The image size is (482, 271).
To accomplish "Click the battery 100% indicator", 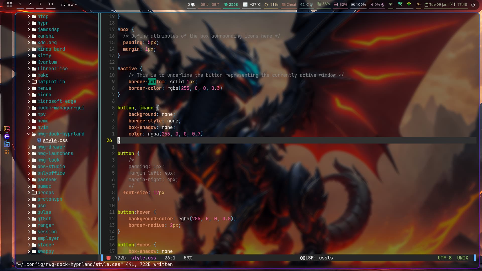I will tap(358, 5).
